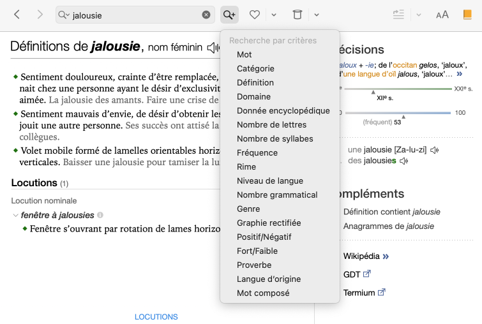
Task: Add the word to favorites with the heart
Action: (x=255, y=15)
